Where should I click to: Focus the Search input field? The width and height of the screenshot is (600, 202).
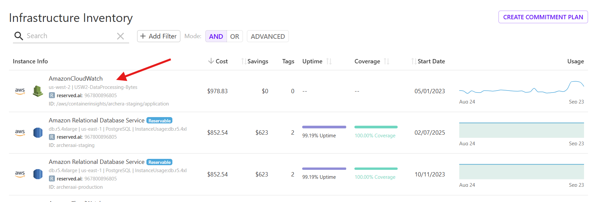(70, 36)
